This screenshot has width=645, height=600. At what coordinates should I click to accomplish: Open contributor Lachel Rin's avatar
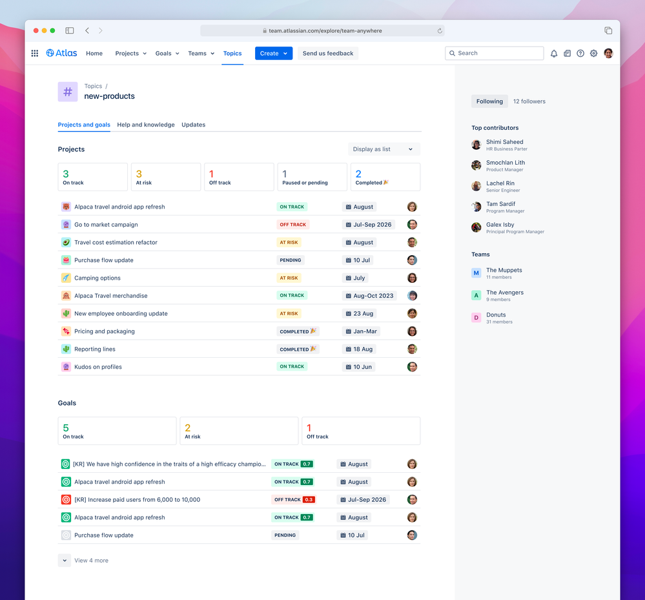point(476,186)
